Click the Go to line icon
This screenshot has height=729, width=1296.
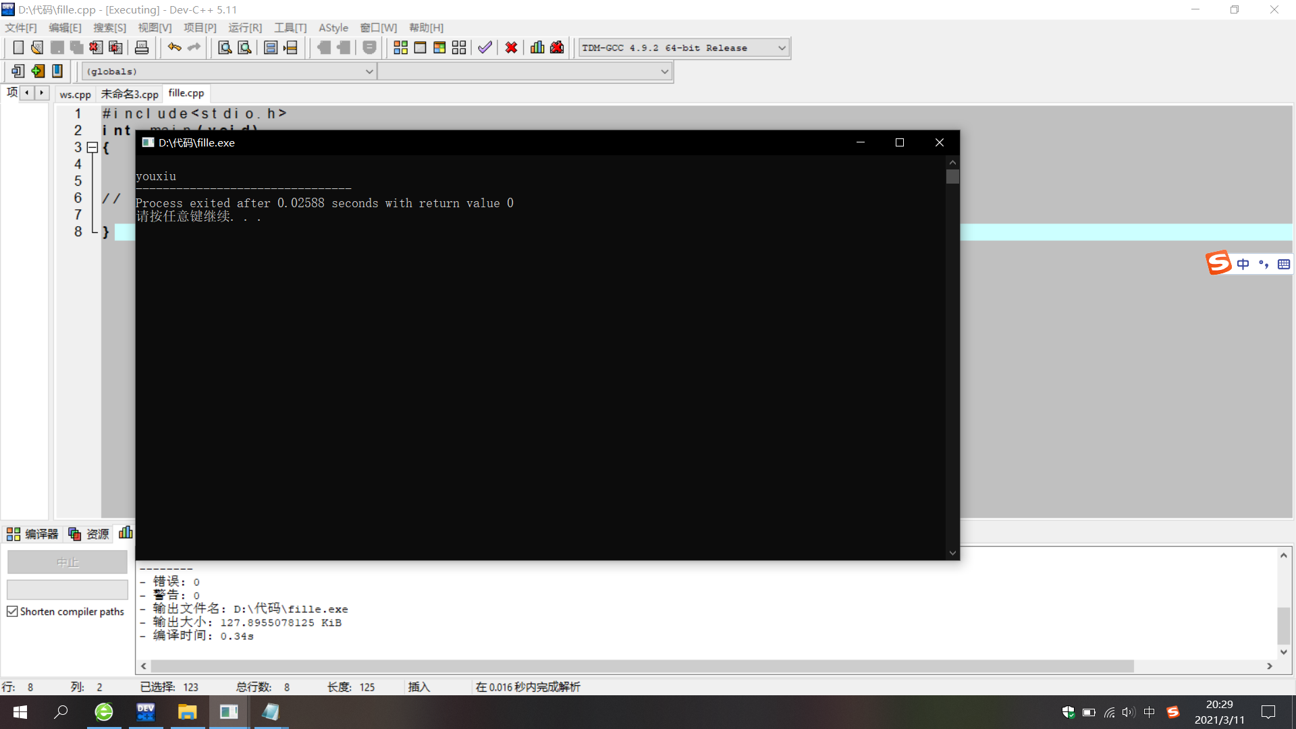(290, 47)
